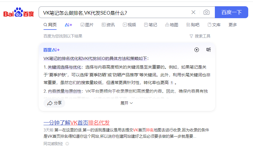Open result 一分钟了解VK首页排名代发

[77, 123]
